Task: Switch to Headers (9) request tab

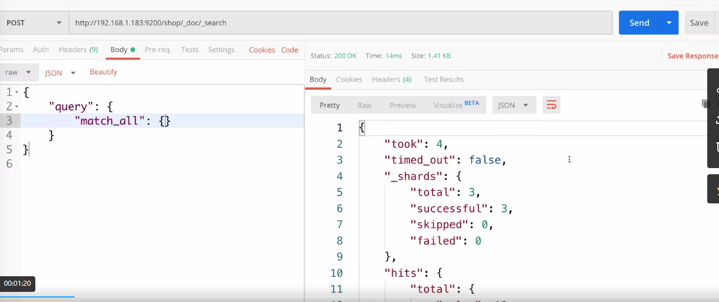Action: pos(78,50)
